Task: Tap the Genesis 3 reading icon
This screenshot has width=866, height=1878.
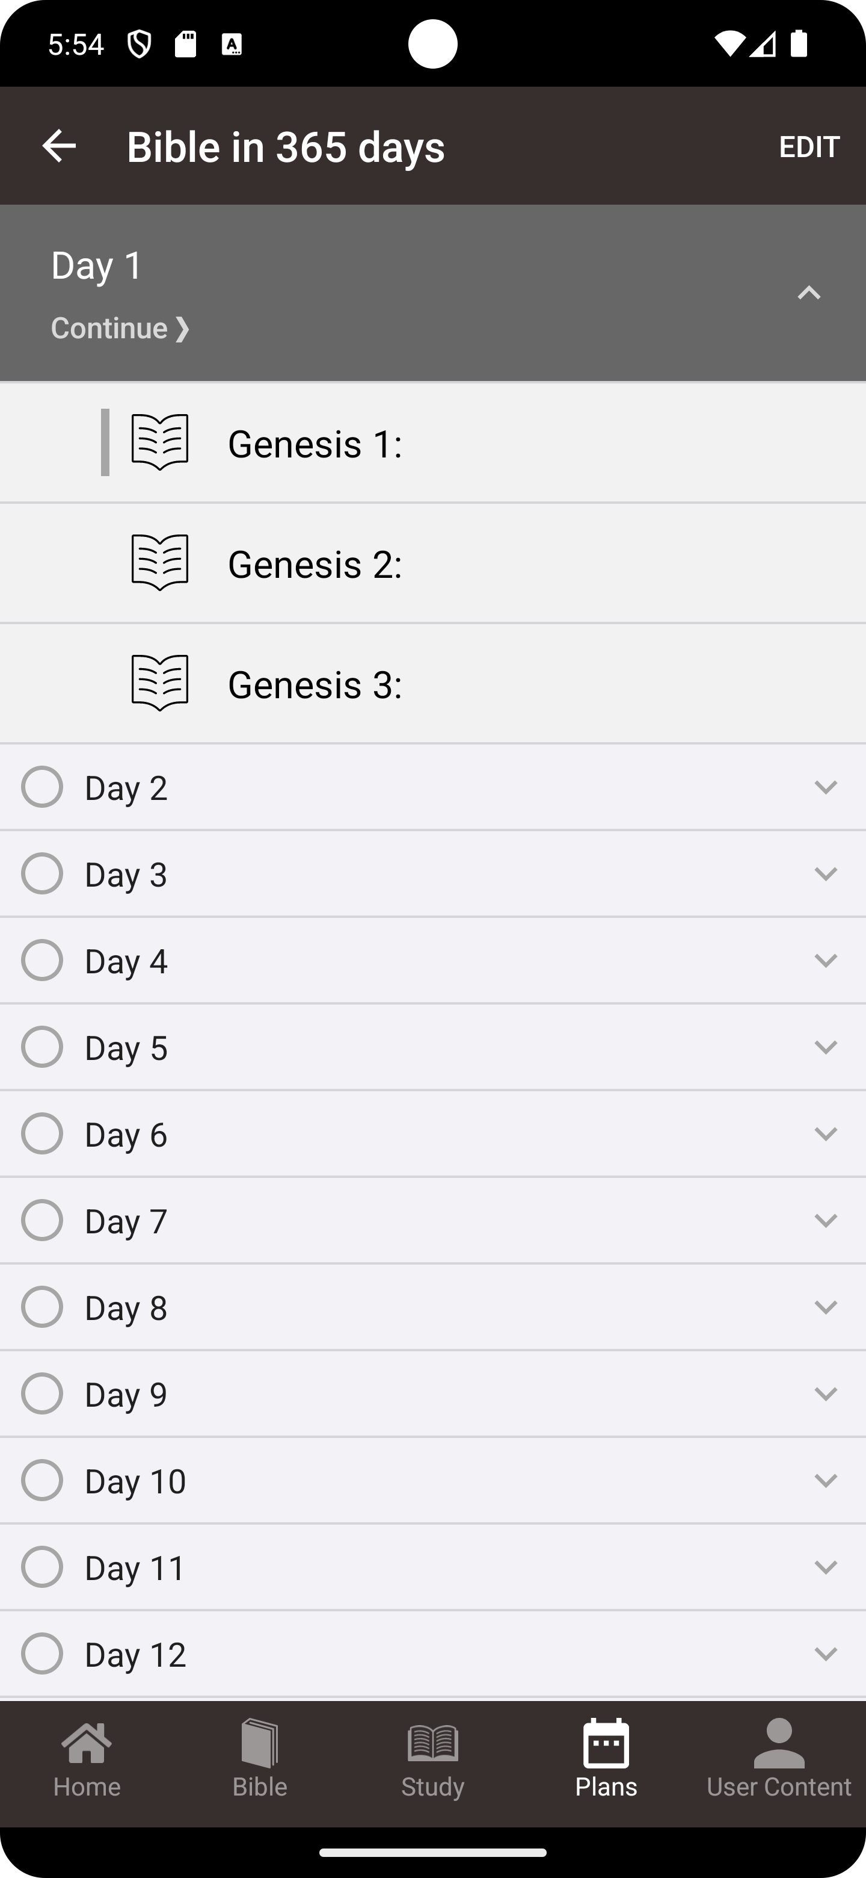Action: 160,683
